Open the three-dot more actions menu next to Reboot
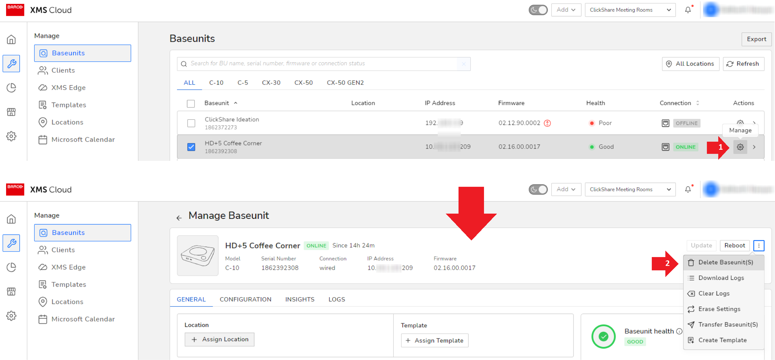This screenshot has width=775, height=360. coord(758,245)
